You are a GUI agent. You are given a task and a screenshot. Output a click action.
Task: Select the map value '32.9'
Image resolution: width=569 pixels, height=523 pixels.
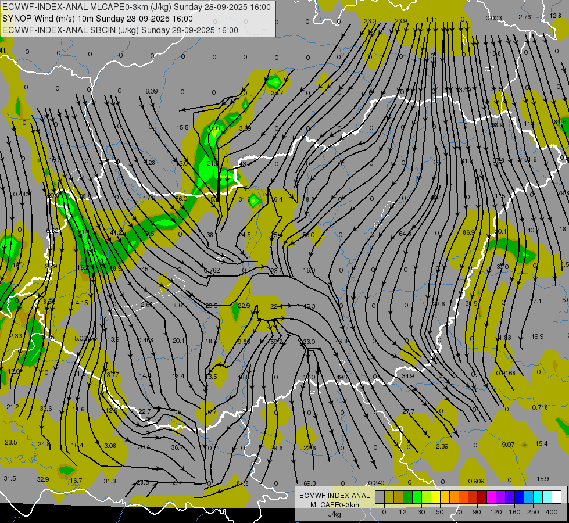point(43,480)
